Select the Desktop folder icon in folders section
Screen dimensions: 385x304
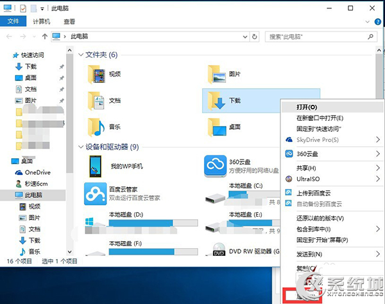pyautogui.click(x=217, y=127)
